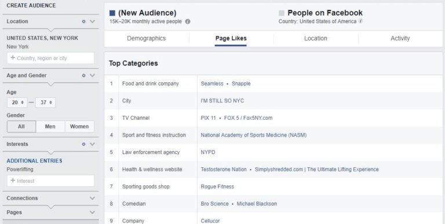
Task: Switch to the Activity tab
Action: (400, 39)
